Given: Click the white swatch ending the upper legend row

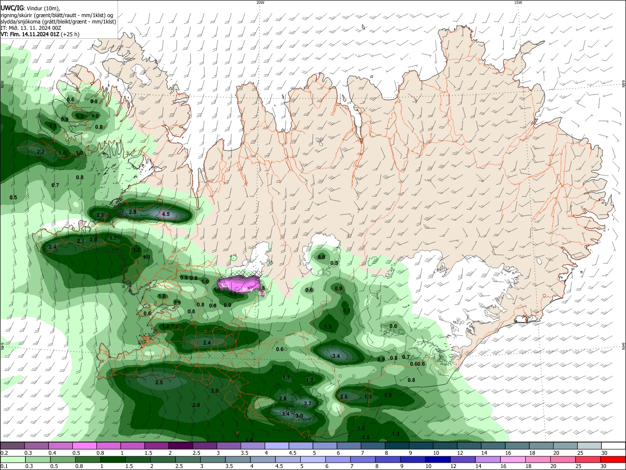Looking at the screenshot, I should pyautogui.click(x=614, y=446).
